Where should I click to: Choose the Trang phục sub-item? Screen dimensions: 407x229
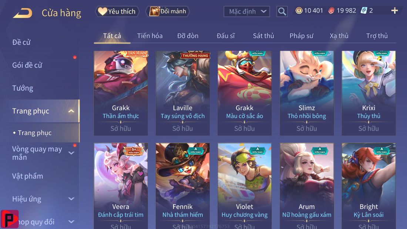(x=35, y=133)
